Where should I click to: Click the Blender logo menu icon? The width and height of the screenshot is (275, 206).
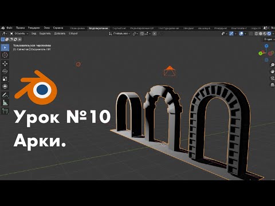(x=3, y=28)
